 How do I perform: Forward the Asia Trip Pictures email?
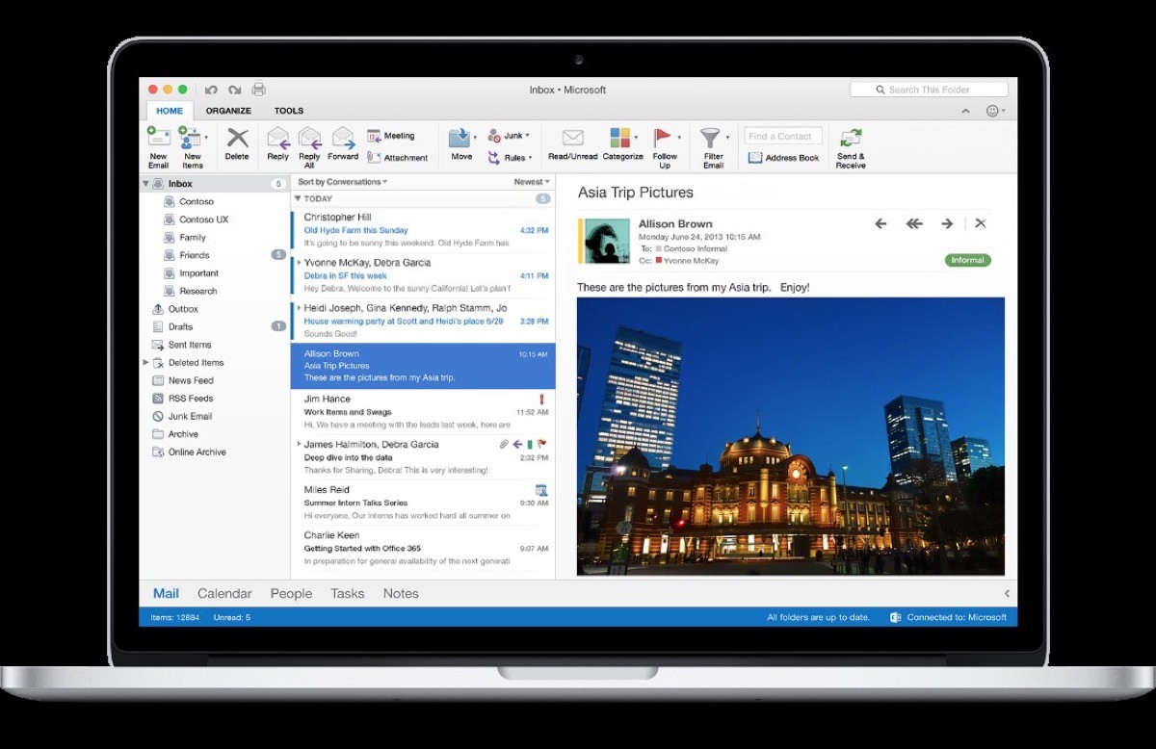342,144
